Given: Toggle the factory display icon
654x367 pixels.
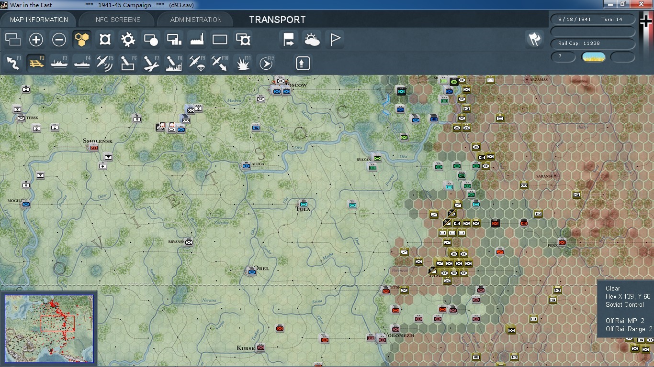Looking at the screenshot, I should [197, 40].
